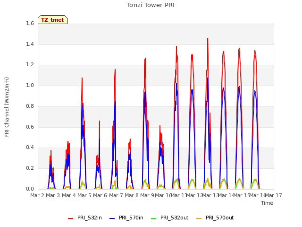The width and height of the screenshot is (302, 227).
Task: Click the red peak on Mar 5
Action: click(82, 78)
